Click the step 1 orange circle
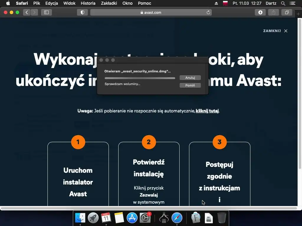302x226 pixels. click(x=78, y=142)
